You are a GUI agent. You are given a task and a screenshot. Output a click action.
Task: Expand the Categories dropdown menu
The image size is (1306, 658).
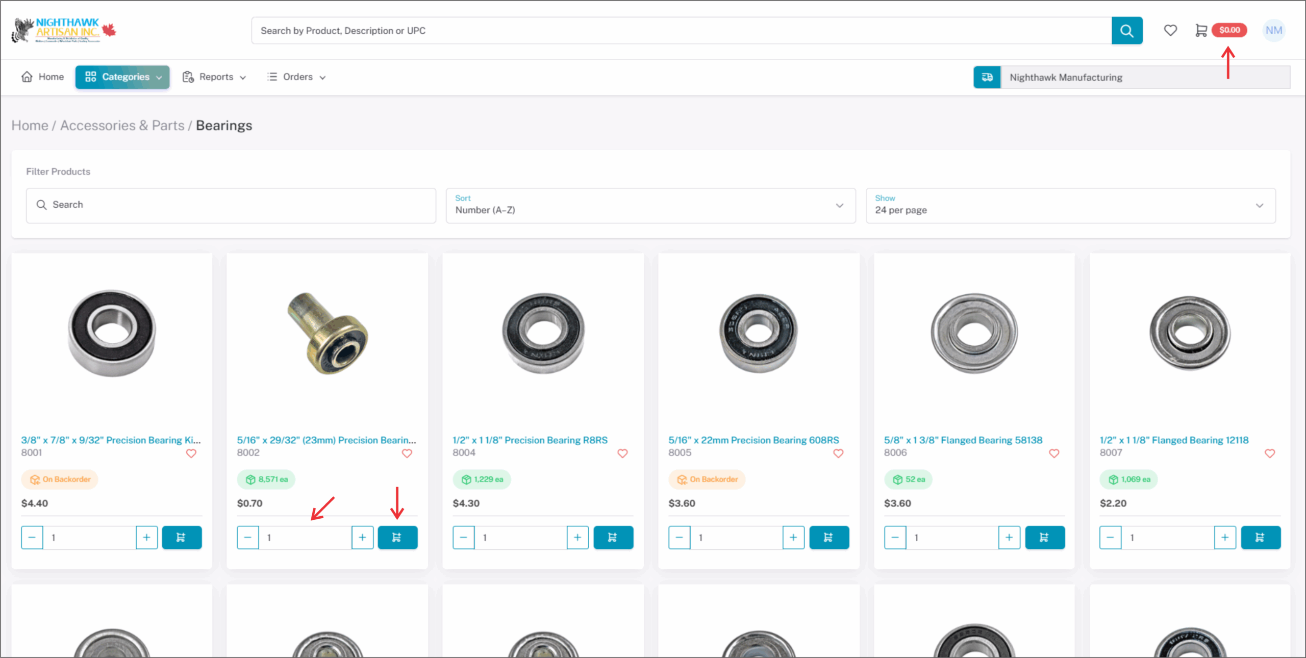point(122,77)
